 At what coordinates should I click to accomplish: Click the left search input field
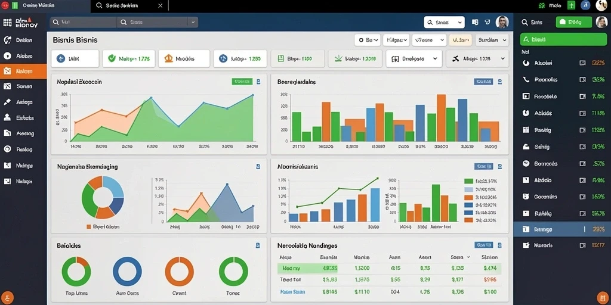click(x=83, y=23)
